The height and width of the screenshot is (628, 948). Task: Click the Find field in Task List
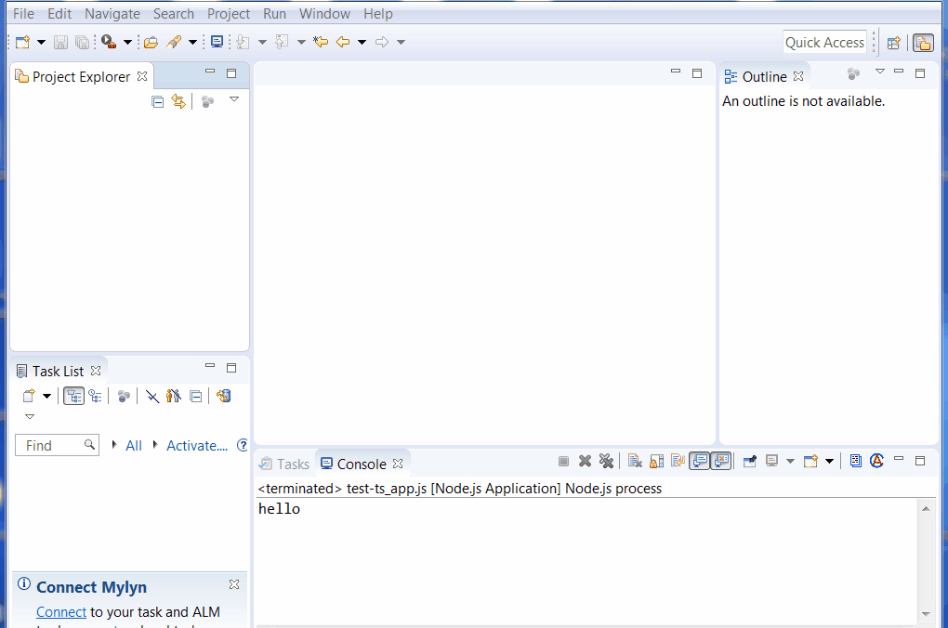51,445
